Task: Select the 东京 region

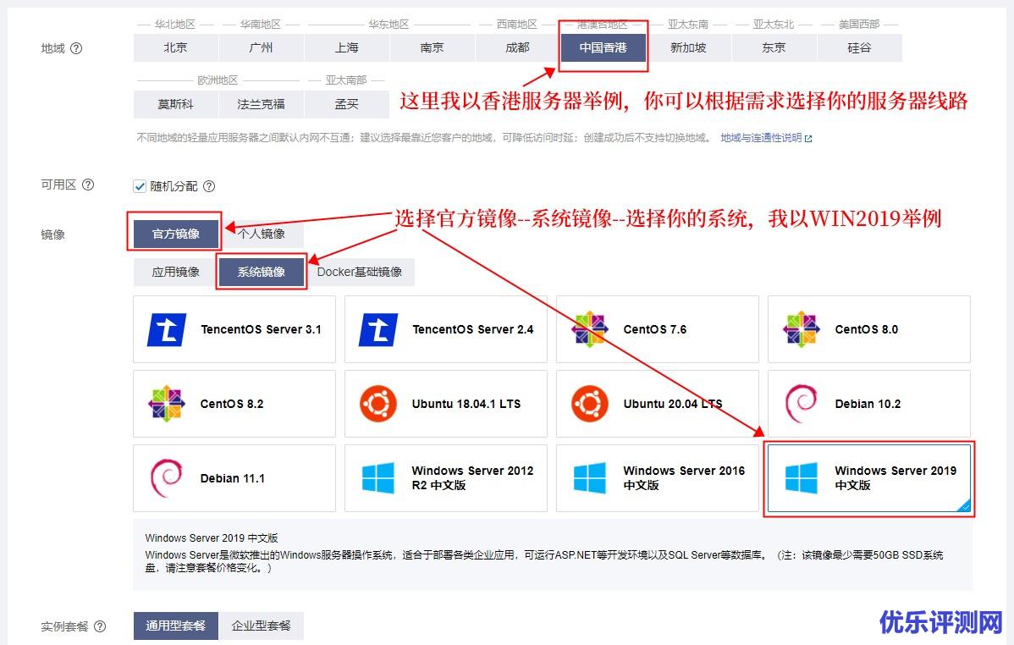Action: (x=774, y=48)
